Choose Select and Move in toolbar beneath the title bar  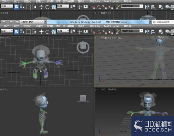tap(41, 32)
